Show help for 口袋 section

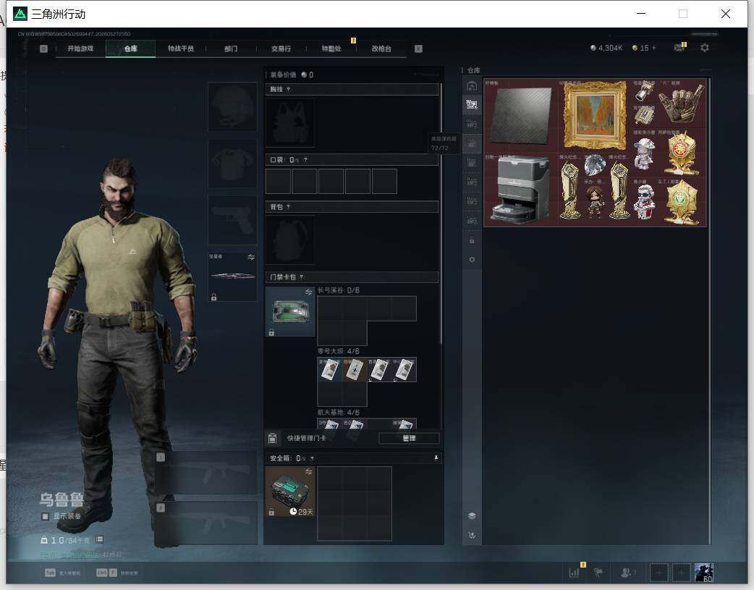(305, 160)
